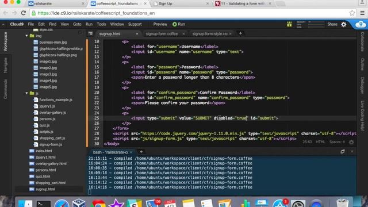Open the Run menu in the menu bar
This screenshot has height=207, width=368.
(89, 24)
